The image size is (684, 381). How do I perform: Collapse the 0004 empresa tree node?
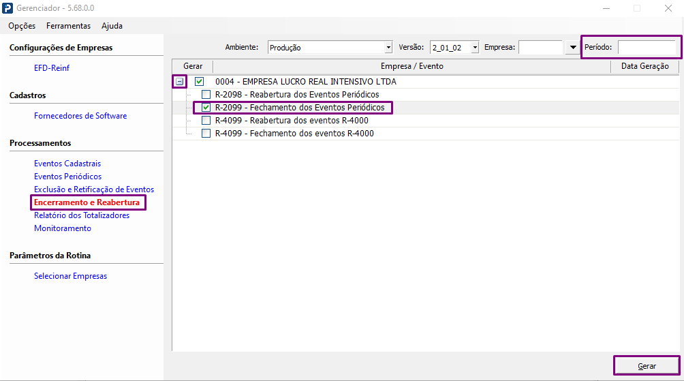[x=179, y=82]
